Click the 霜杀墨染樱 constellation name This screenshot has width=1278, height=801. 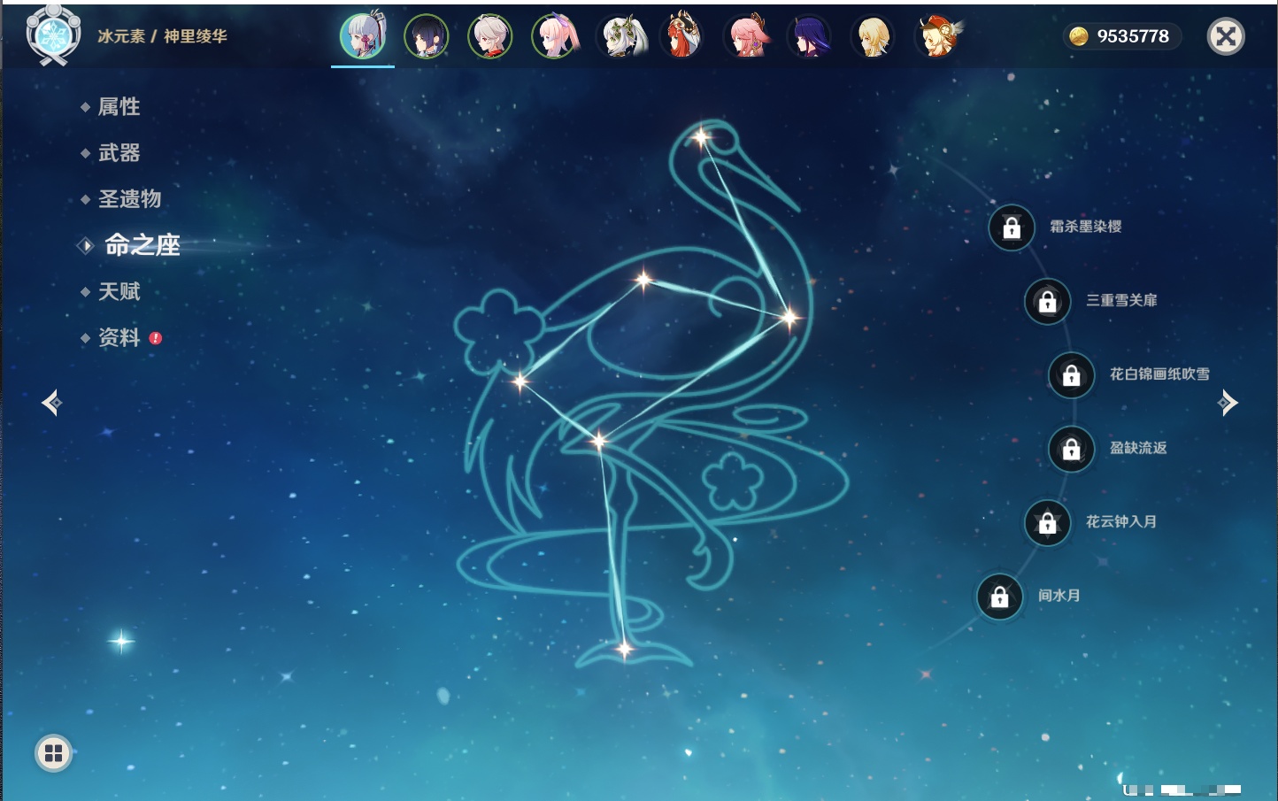coord(1086,227)
